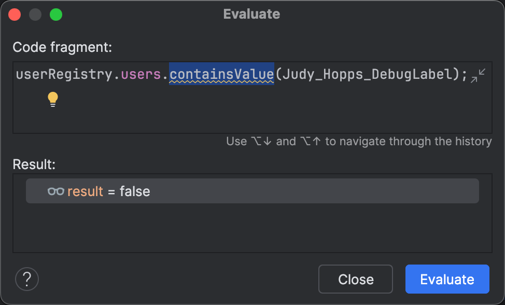Click the green zoom traffic light

pos(56,15)
